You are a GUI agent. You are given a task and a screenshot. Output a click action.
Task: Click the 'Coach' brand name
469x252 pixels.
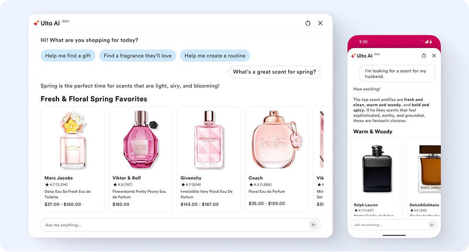click(256, 178)
